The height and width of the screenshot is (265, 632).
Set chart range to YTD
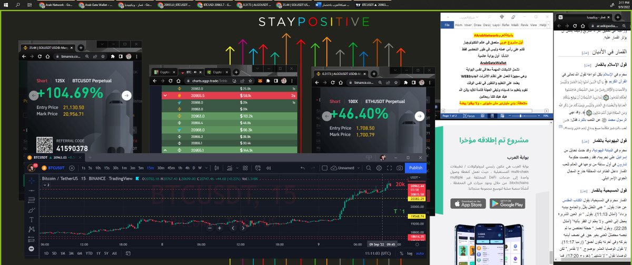[x=89, y=253]
